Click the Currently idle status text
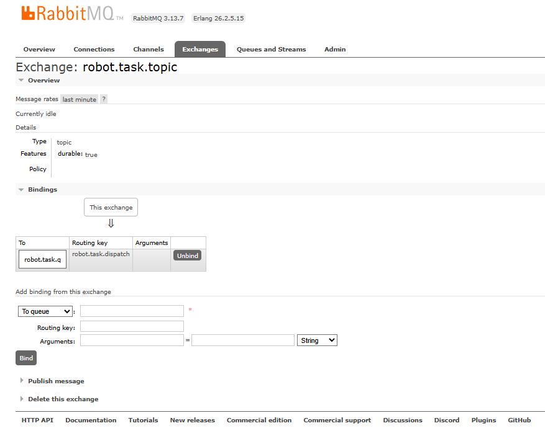The height and width of the screenshot is (431, 545). (36, 114)
